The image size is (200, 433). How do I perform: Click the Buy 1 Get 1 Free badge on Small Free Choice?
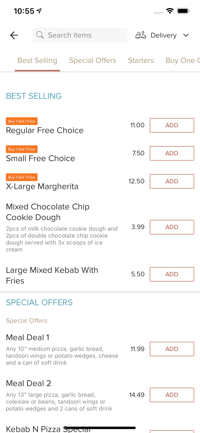point(22,149)
